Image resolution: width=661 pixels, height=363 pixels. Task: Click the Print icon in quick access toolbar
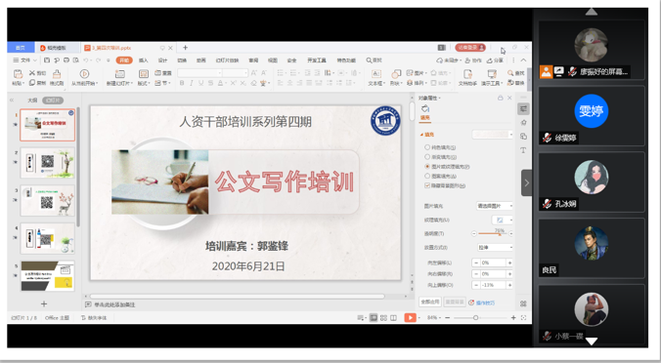point(66,60)
